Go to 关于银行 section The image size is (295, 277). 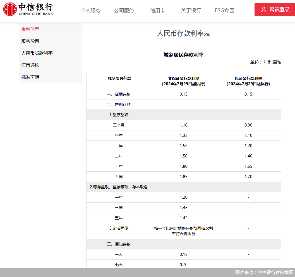point(191,11)
